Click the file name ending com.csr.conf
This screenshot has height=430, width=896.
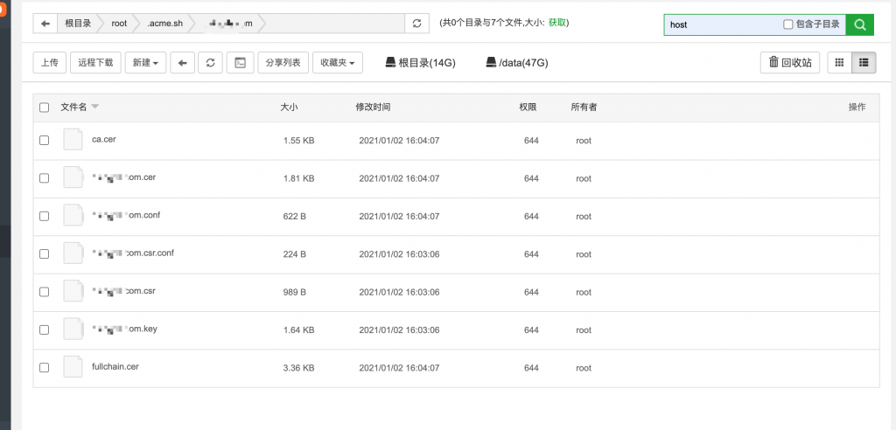[133, 253]
